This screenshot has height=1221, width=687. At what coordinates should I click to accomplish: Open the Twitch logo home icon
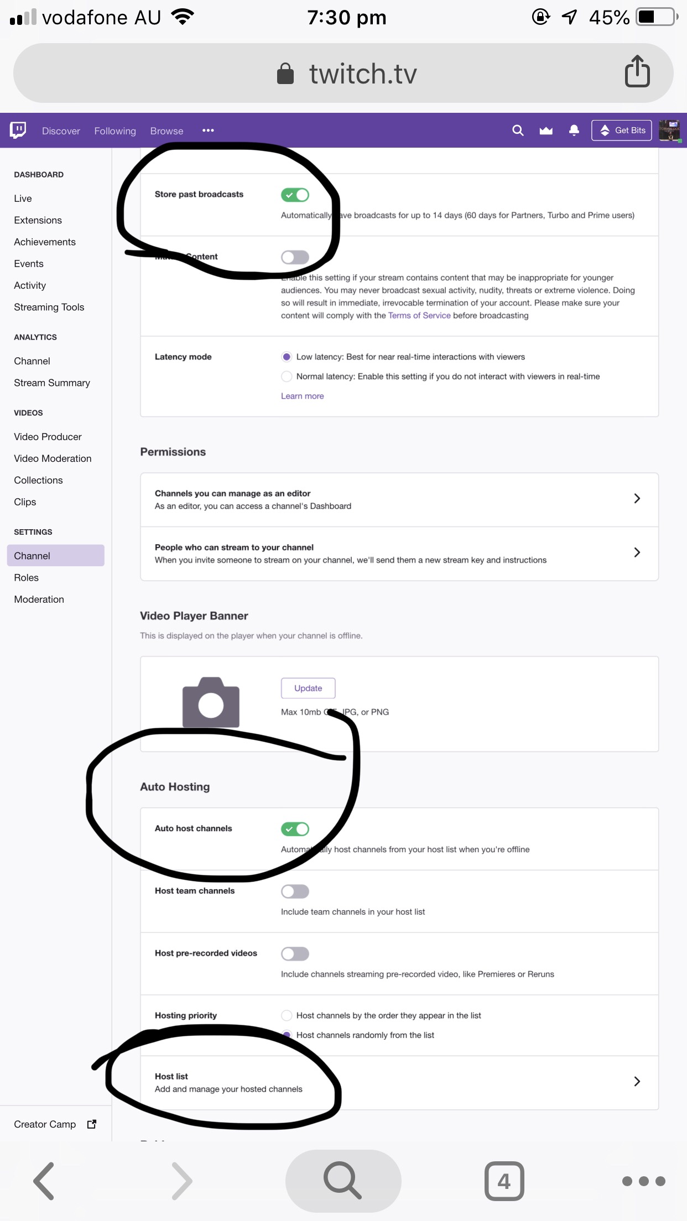pos(18,131)
